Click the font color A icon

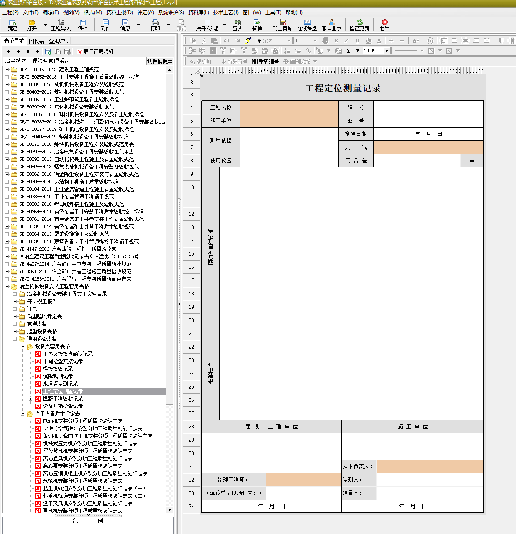coord(379,40)
